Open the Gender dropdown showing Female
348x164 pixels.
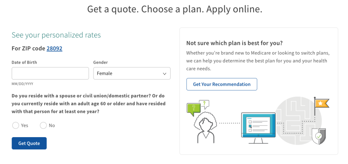[132, 73]
